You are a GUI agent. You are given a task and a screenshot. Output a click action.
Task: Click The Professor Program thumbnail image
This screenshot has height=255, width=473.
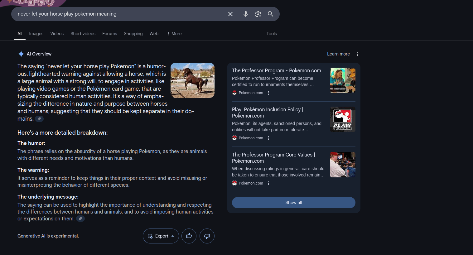click(x=343, y=80)
